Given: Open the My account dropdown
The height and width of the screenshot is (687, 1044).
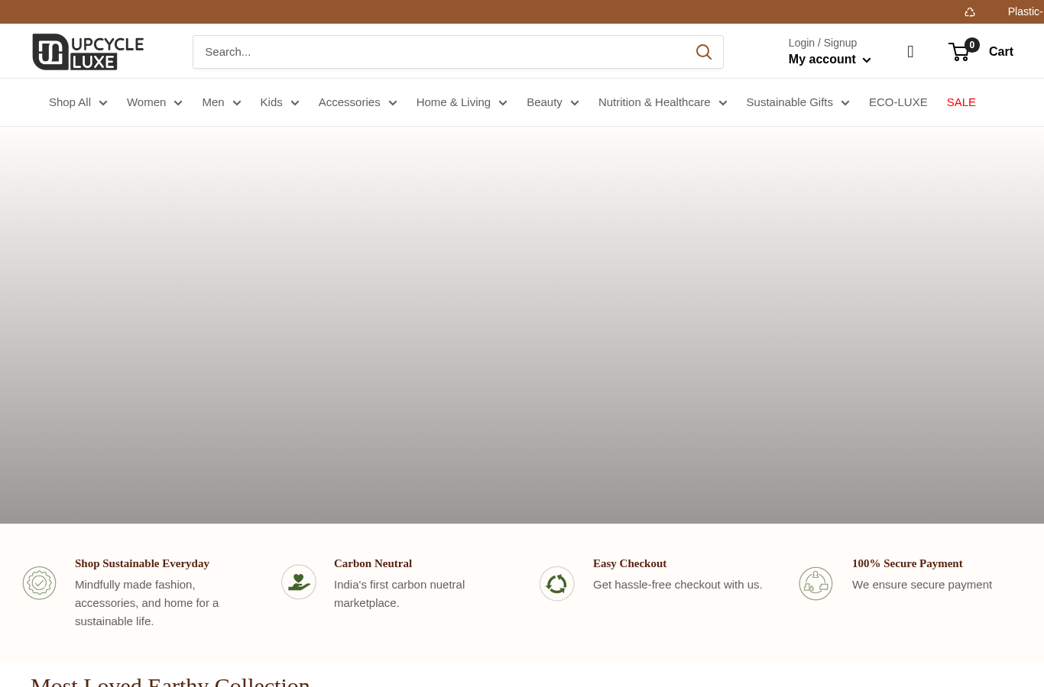Looking at the screenshot, I should click(829, 60).
